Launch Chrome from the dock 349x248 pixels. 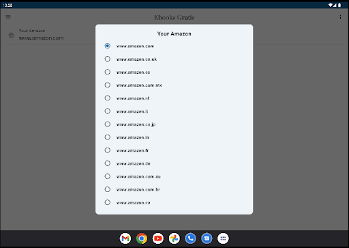pyautogui.click(x=142, y=238)
